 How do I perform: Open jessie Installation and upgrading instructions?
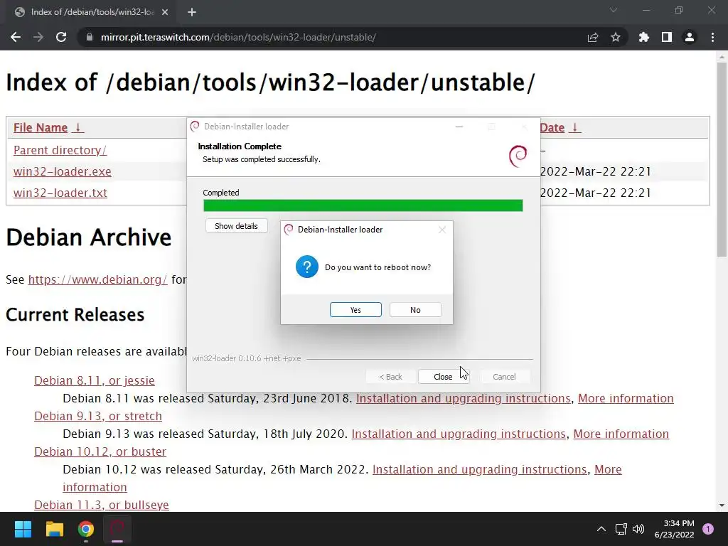(x=464, y=398)
